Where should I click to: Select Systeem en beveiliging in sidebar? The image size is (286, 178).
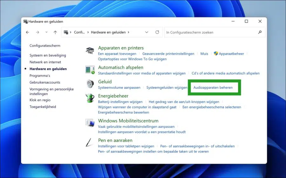(x=48, y=55)
